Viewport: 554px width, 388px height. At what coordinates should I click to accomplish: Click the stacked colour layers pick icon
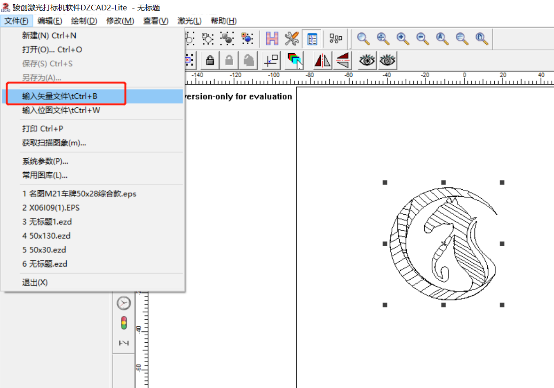pyautogui.click(x=295, y=60)
